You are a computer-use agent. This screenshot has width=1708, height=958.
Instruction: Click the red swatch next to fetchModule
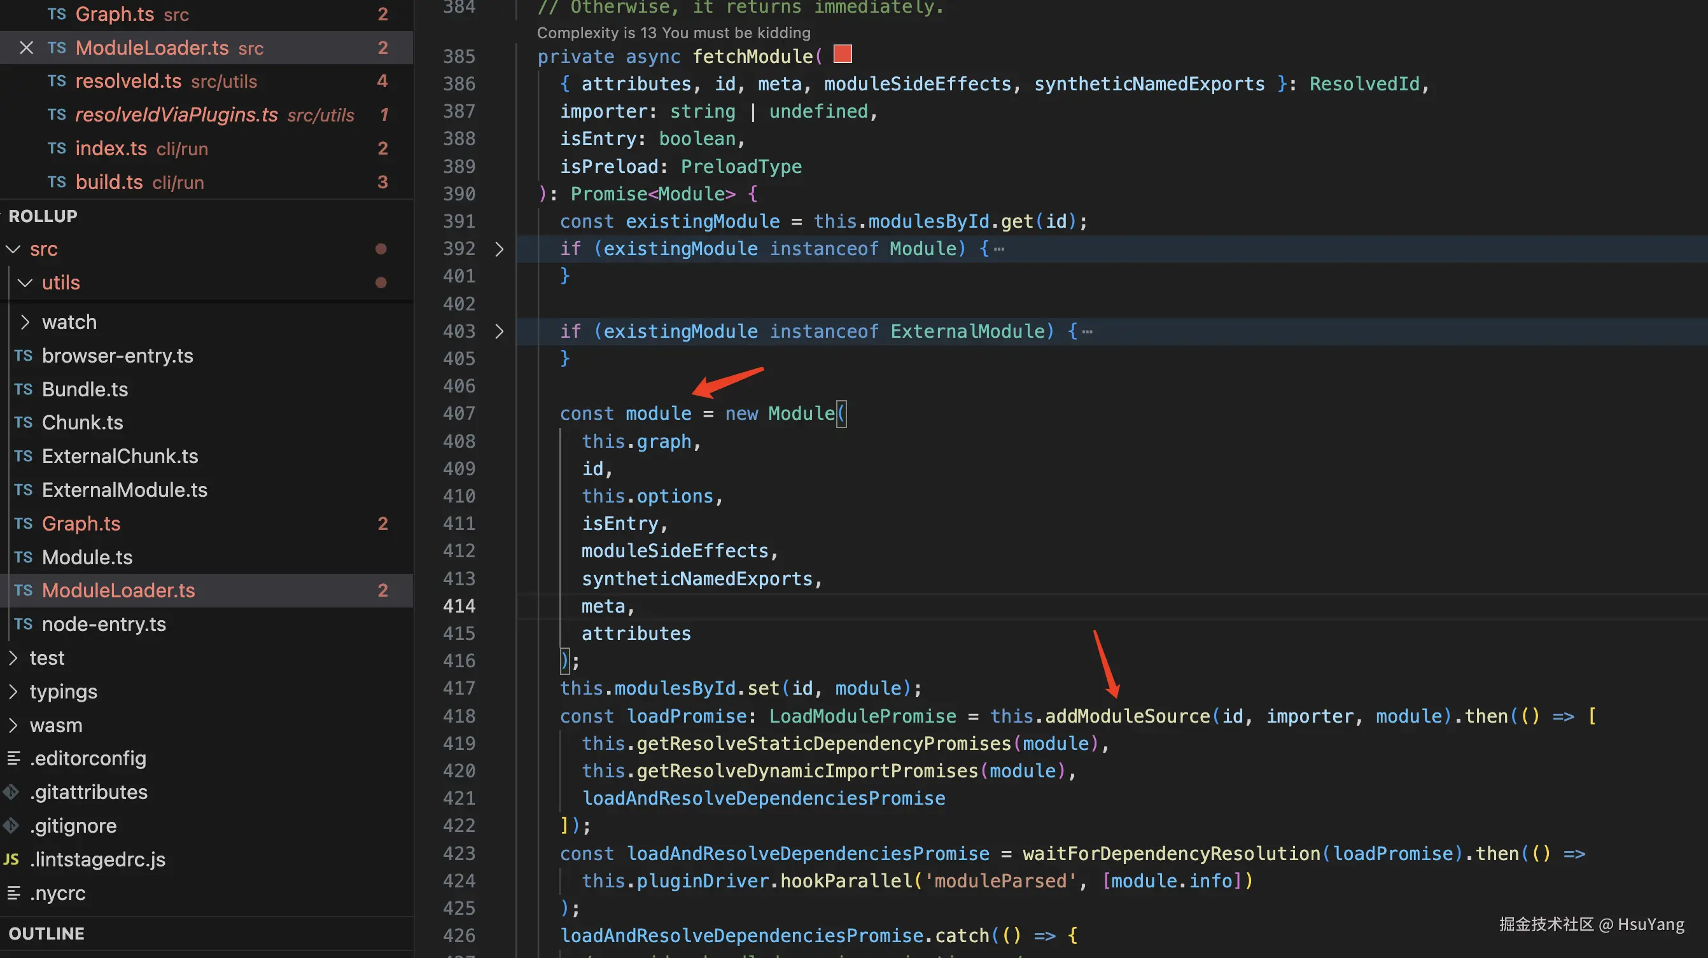pyautogui.click(x=842, y=53)
